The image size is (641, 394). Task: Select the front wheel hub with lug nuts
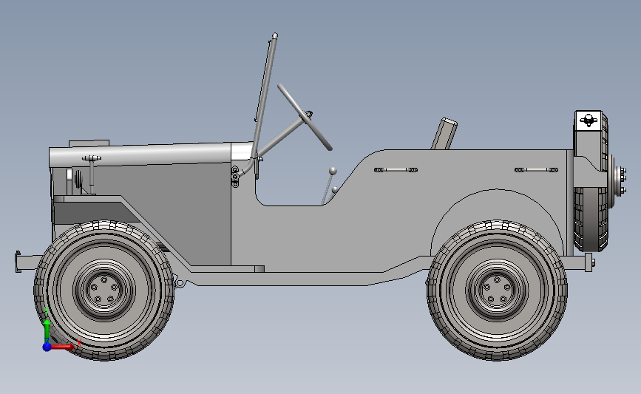[x=104, y=289]
